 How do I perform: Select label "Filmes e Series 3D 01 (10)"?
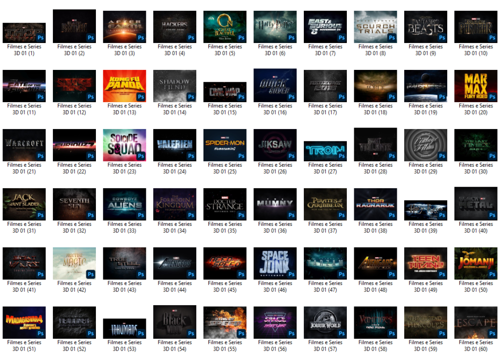[476, 50]
